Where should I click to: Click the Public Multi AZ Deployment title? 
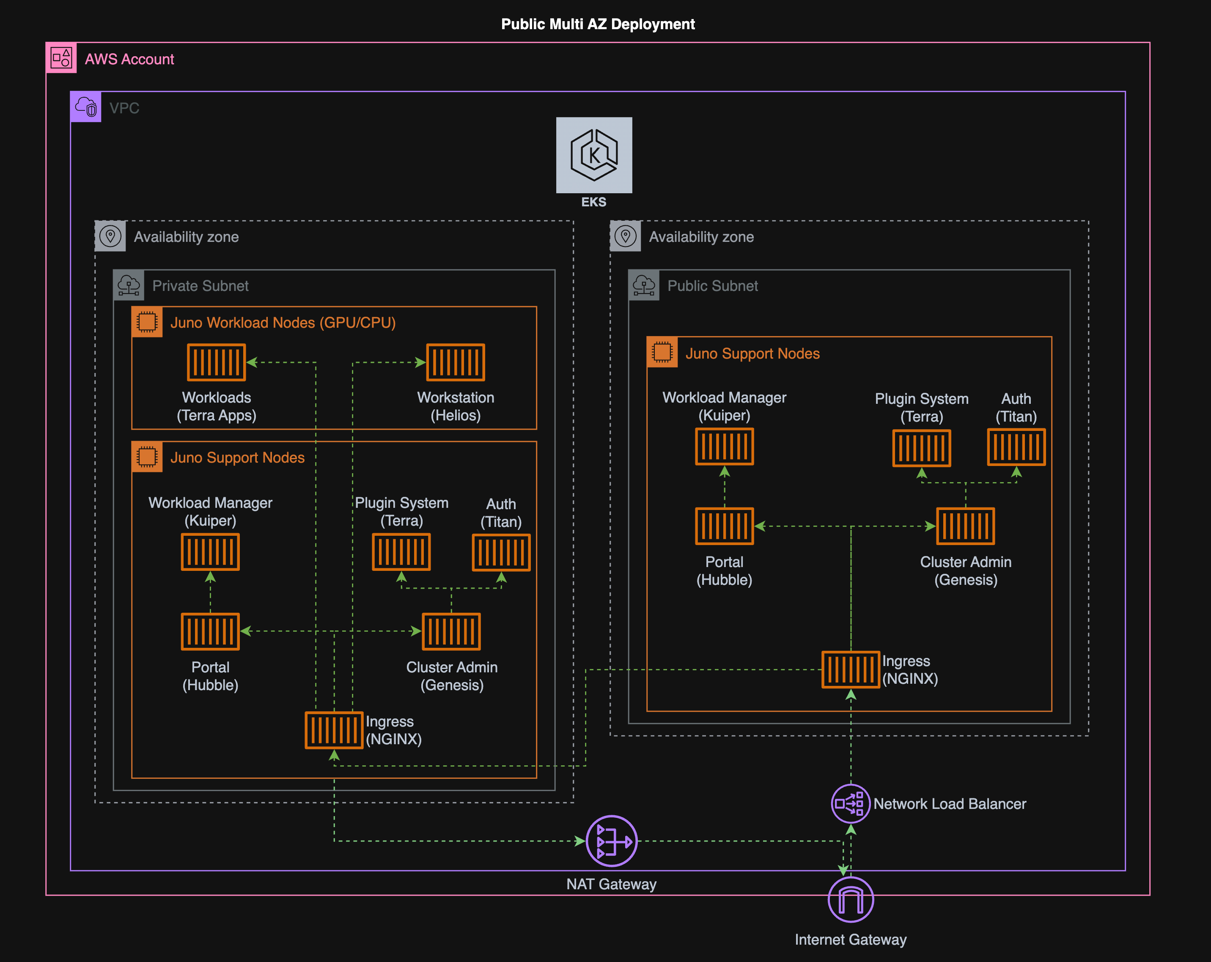pos(598,24)
